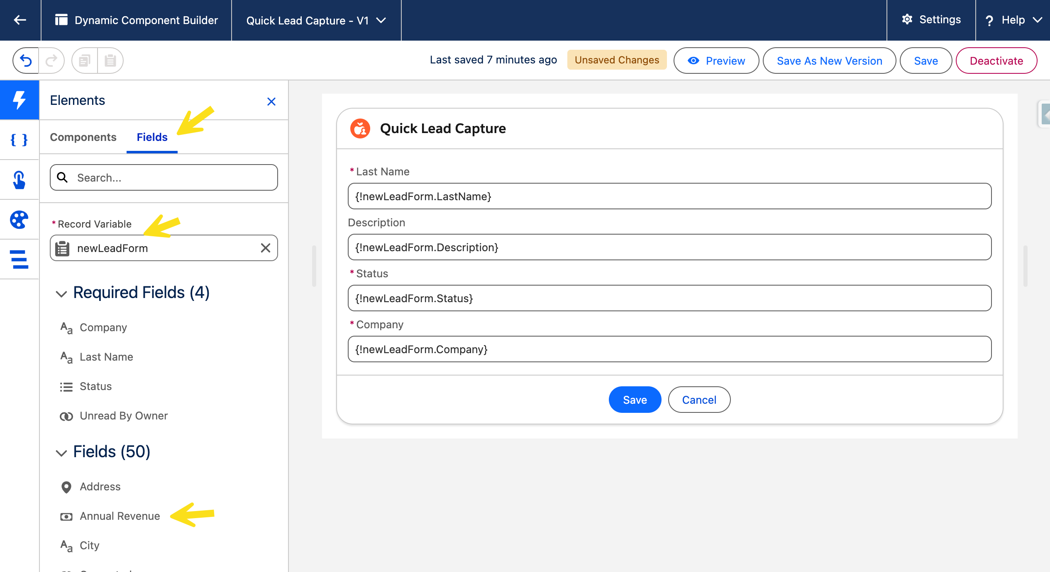1050x572 pixels.
Task: Collapse the Required Fields section
Action: [61, 293]
